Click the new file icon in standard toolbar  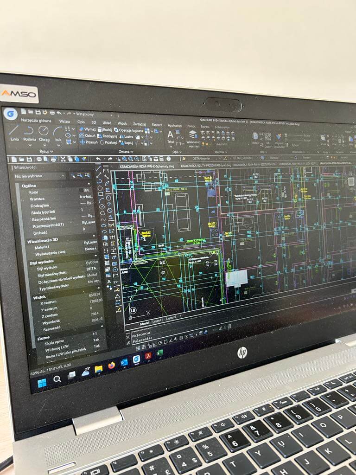(x=14, y=159)
